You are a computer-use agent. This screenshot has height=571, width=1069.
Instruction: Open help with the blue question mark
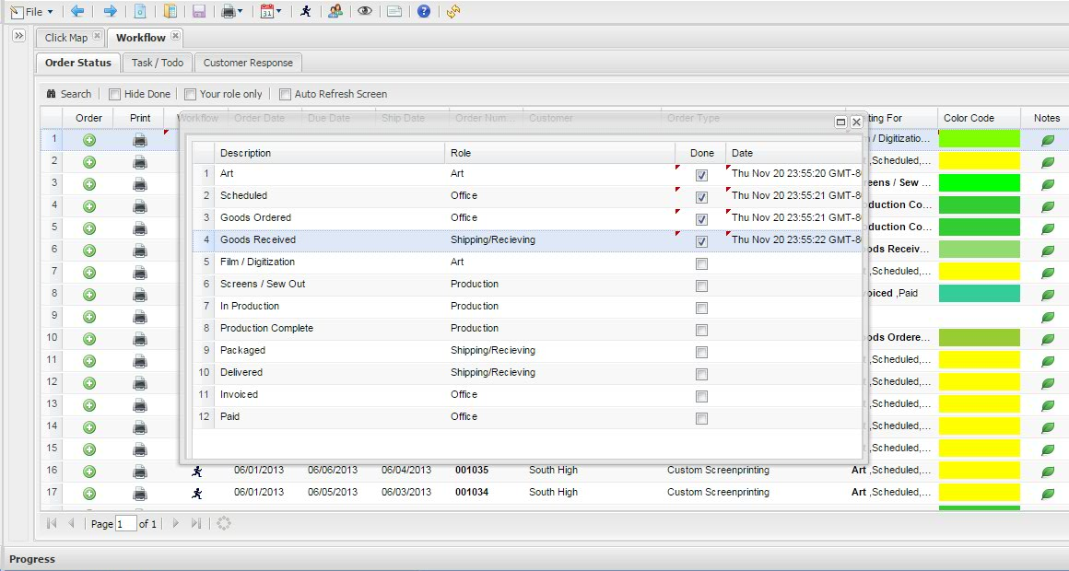click(x=423, y=11)
